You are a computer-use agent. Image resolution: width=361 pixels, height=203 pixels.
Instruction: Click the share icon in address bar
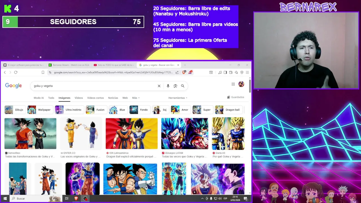(x=177, y=72)
